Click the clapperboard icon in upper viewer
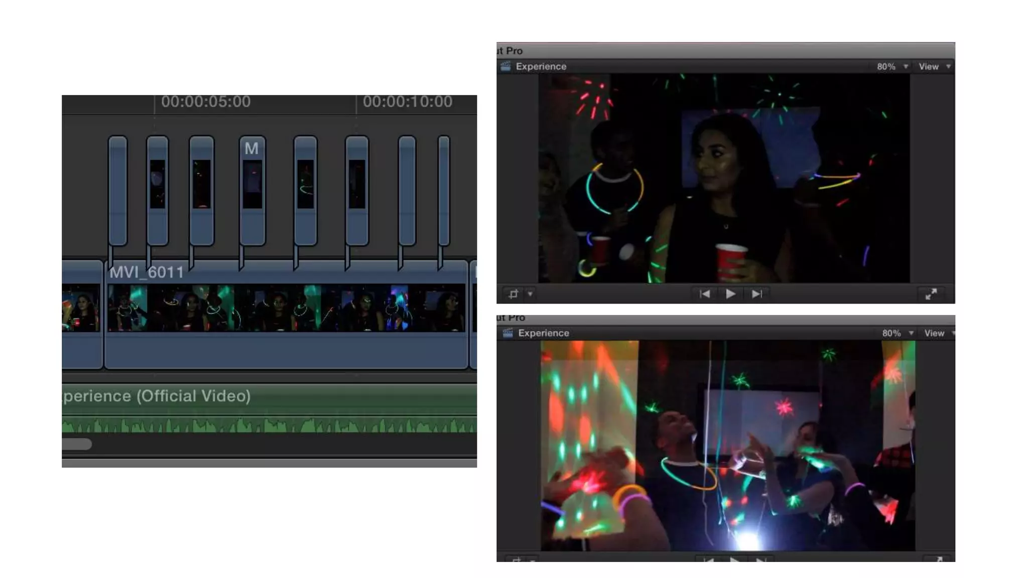 [x=505, y=66]
